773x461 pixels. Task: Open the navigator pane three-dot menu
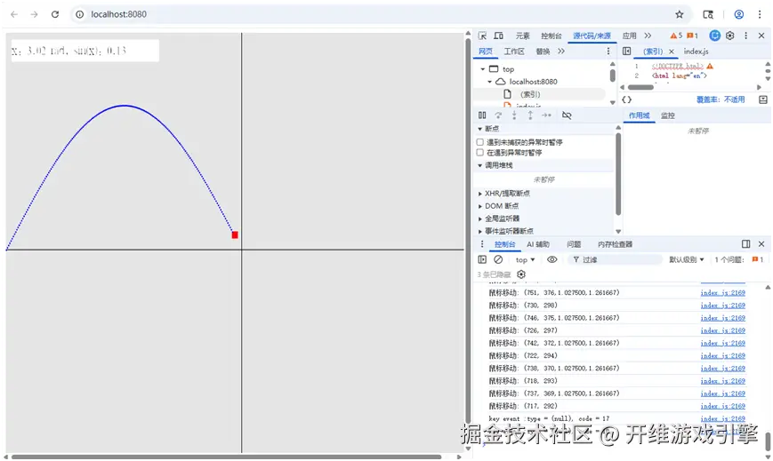(608, 52)
